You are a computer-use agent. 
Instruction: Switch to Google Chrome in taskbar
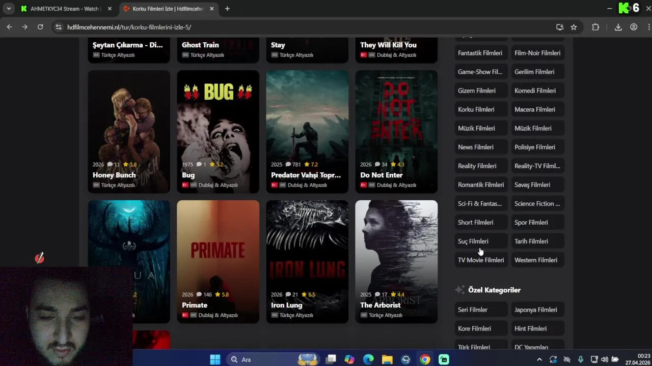point(425,359)
